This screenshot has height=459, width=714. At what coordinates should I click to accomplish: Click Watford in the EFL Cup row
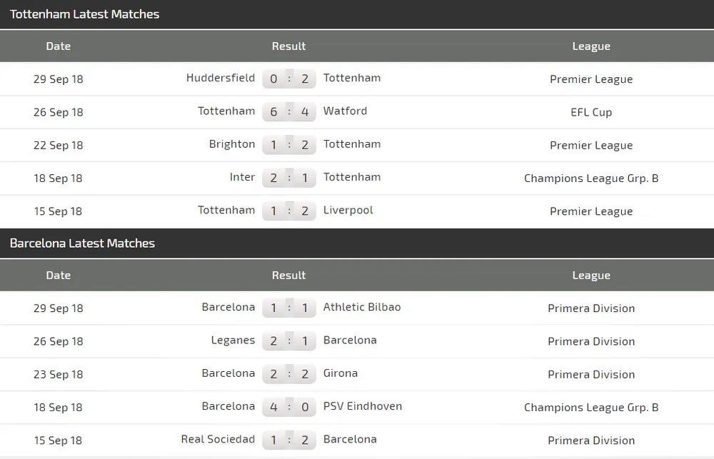345,111
